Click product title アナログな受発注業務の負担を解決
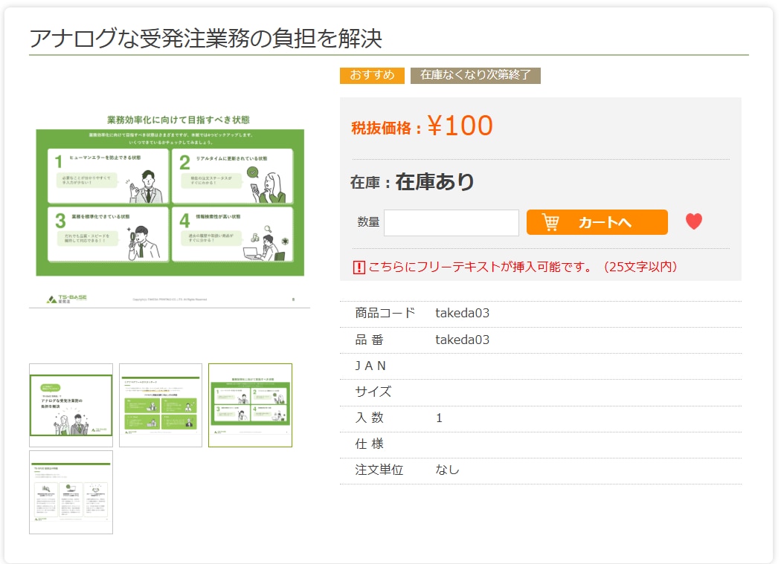Screen dimensions: 784x564 pos(205,38)
